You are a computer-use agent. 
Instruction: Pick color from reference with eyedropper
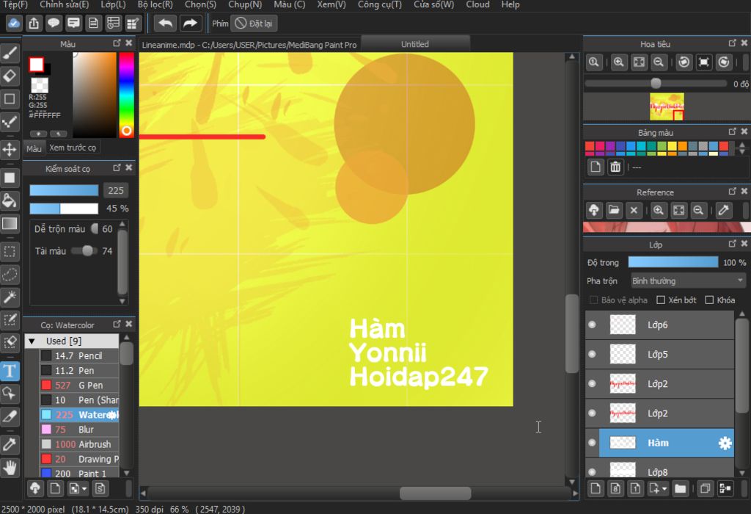[x=724, y=210]
